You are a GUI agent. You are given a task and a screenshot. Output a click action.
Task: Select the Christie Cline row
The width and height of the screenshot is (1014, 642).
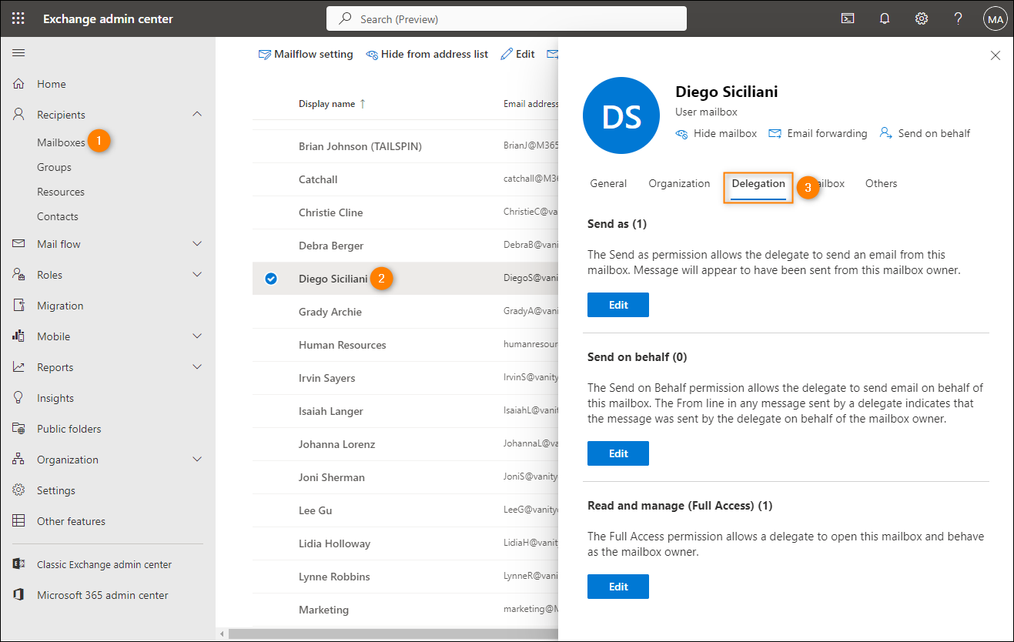click(405, 212)
